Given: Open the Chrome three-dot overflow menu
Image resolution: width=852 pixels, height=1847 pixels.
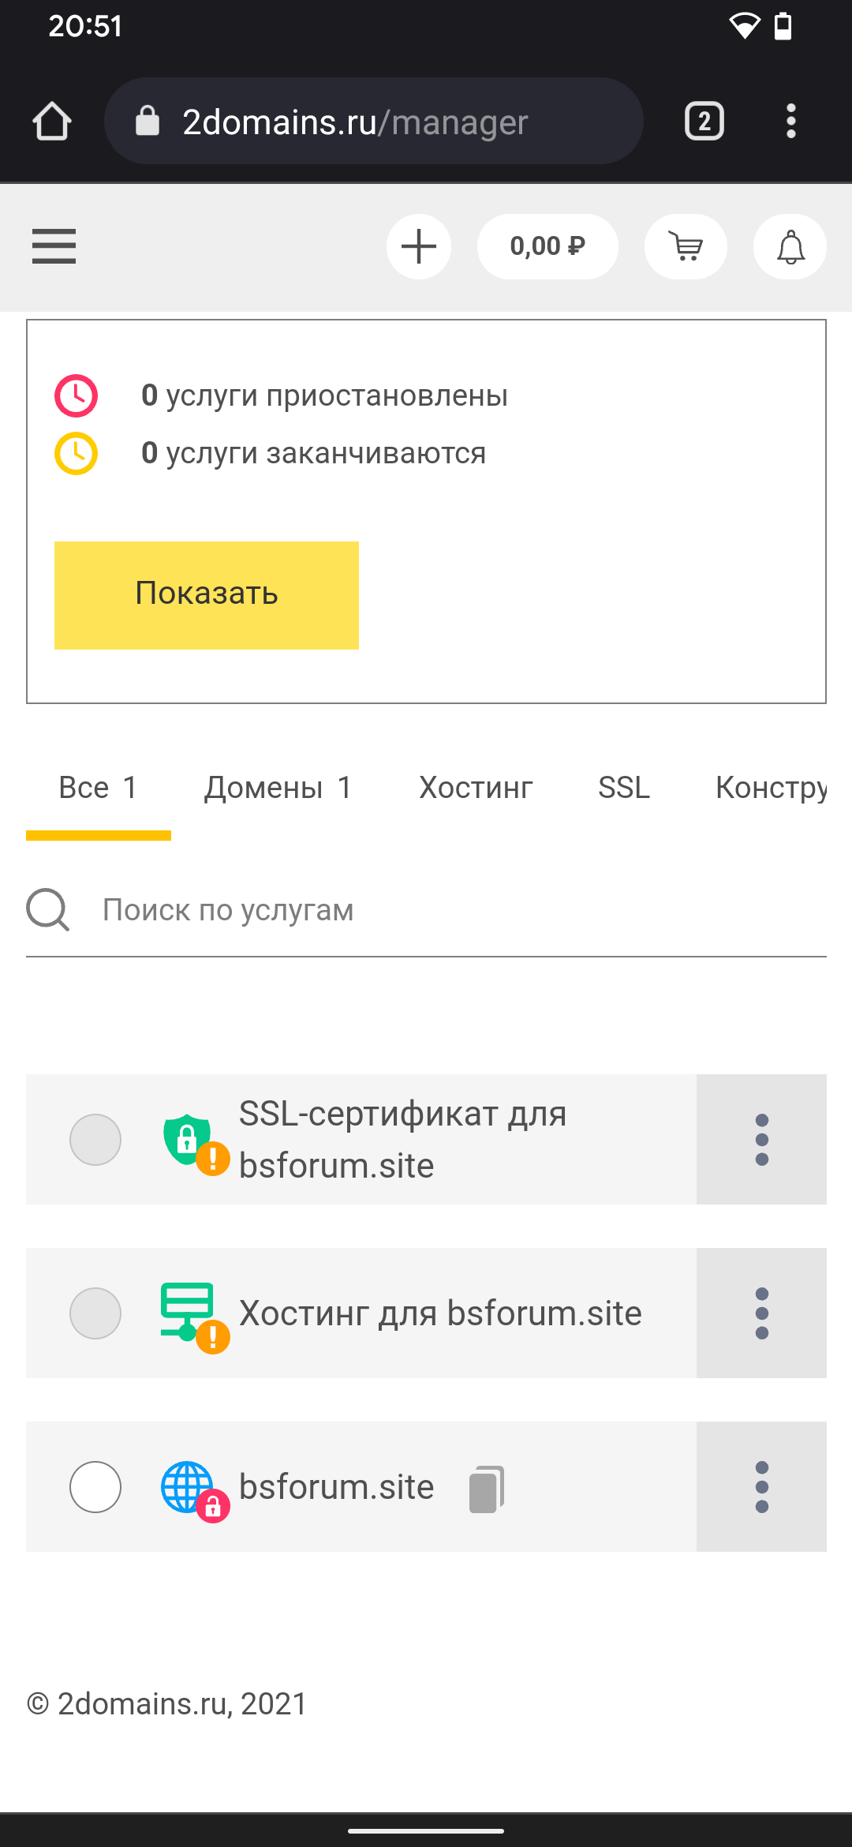Looking at the screenshot, I should [791, 122].
